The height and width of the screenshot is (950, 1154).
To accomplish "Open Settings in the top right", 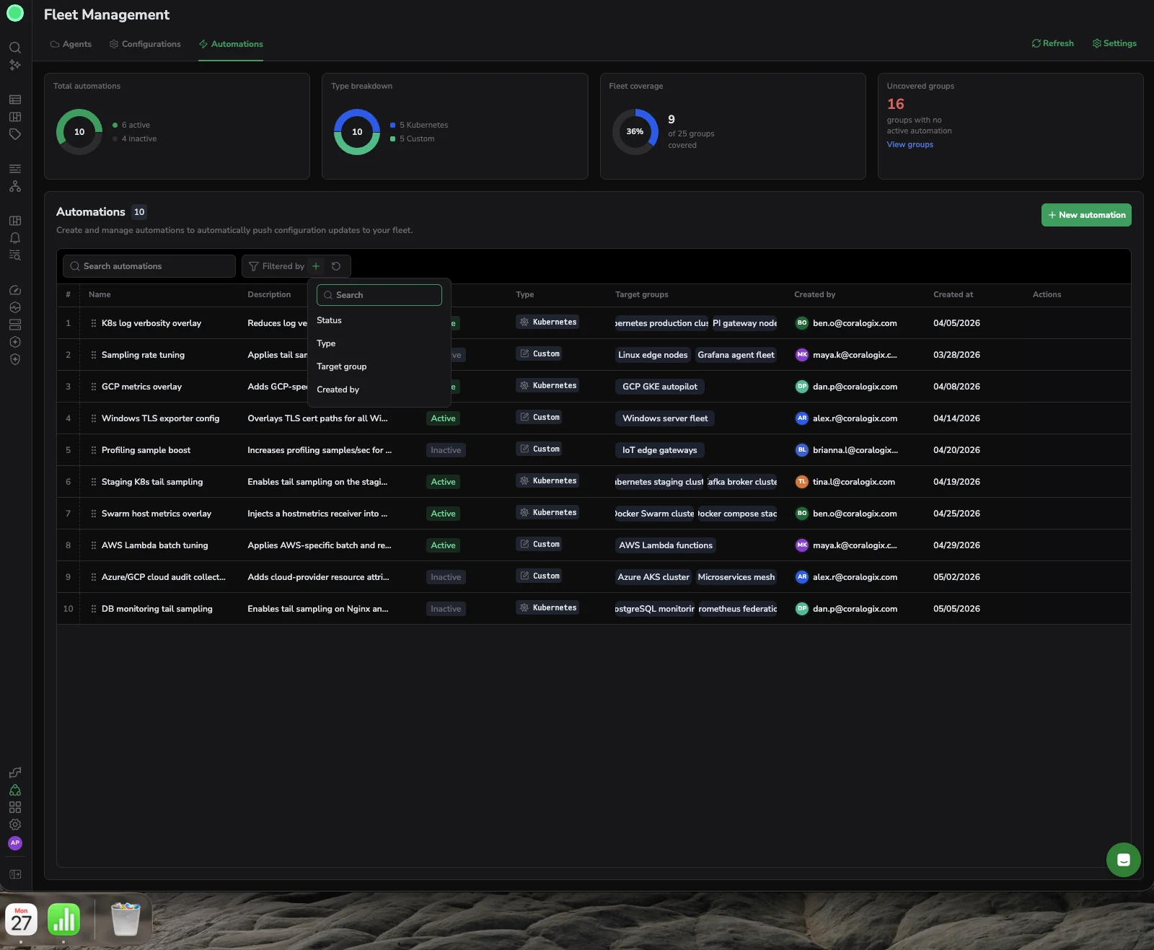I will (x=1114, y=43).
